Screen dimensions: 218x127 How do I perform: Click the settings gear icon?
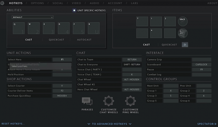pyautogui.click(x=3, y=3)
